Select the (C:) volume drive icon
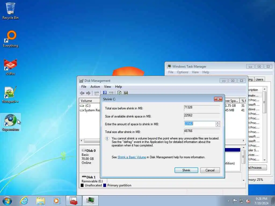275x206 pixels. tap(82, 106)
